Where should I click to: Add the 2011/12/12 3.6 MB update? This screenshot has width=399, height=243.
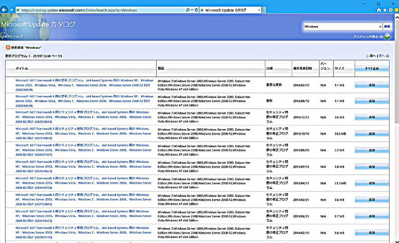point(372,117)
